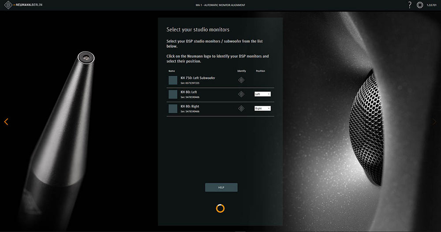The image size is (441, 232).
Task: Identify the KH 750 Left Subwoofer via logo
Action: [x=241, y=80]
